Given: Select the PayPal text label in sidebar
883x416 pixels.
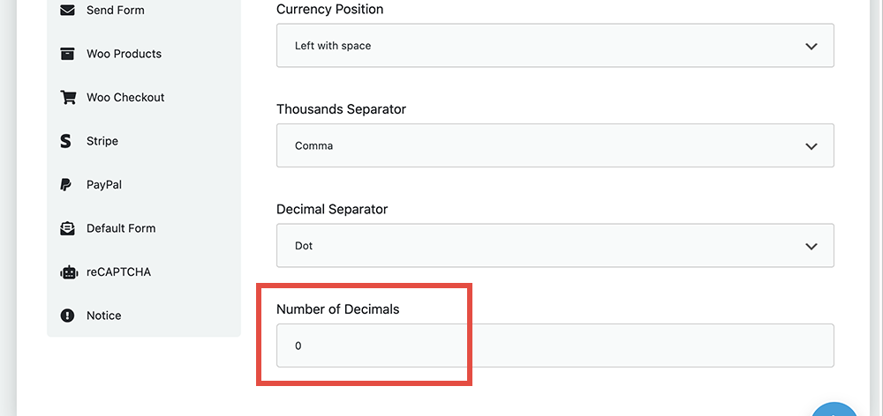Looking at the screenshot, I should click(x=104, y=184).
